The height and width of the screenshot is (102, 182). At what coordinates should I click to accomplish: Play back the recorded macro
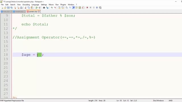tap(94, 8)
